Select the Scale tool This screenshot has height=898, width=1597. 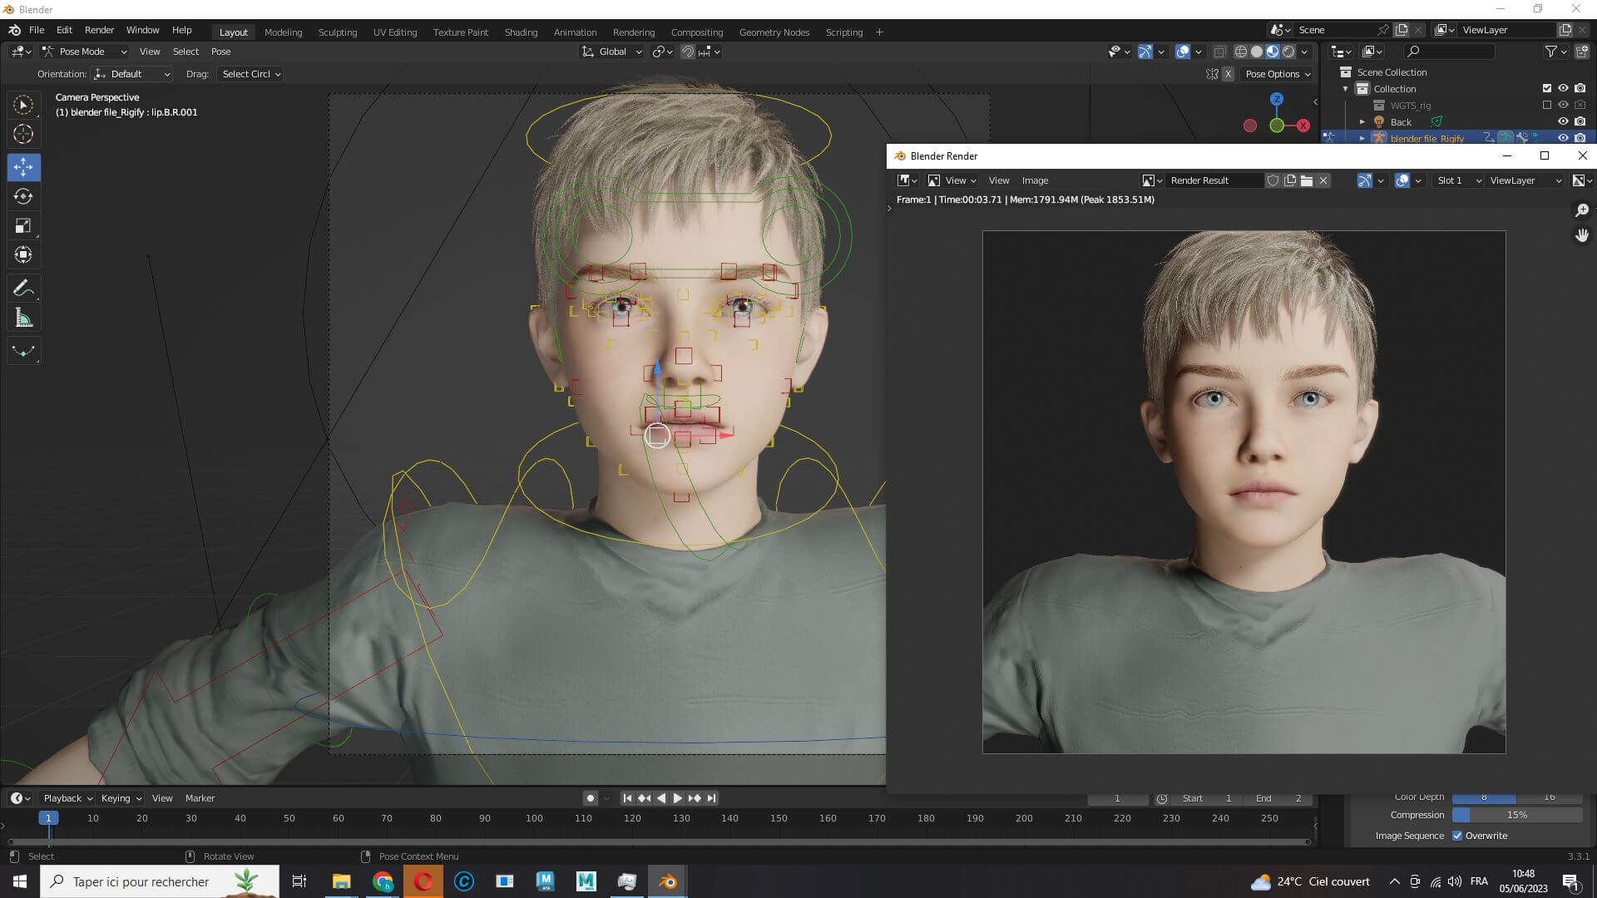pos(23,225)
